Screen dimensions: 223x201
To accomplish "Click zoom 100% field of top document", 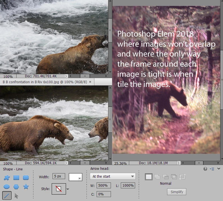I will pyautogui.click(x=8, y=76).
